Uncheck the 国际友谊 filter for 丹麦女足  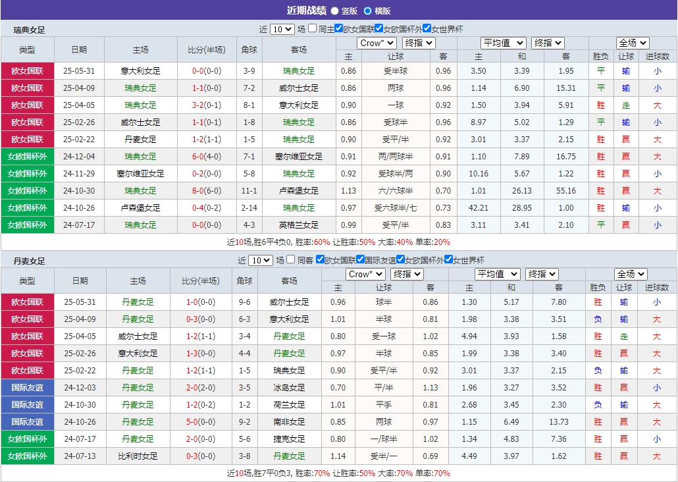(360, 259)
